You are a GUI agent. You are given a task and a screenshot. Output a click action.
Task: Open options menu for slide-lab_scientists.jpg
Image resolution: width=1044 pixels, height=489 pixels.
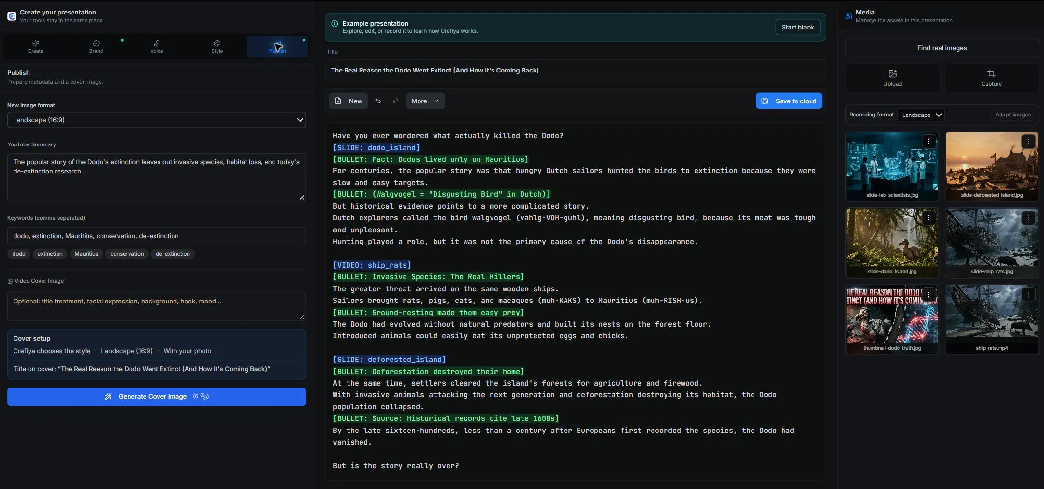928,141
